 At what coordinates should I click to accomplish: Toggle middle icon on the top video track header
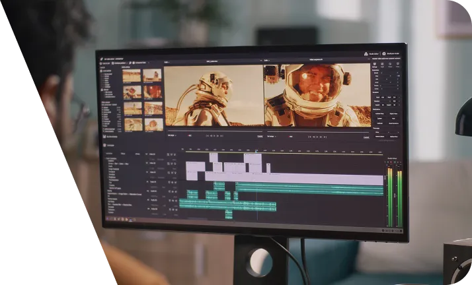pos(172,154)
